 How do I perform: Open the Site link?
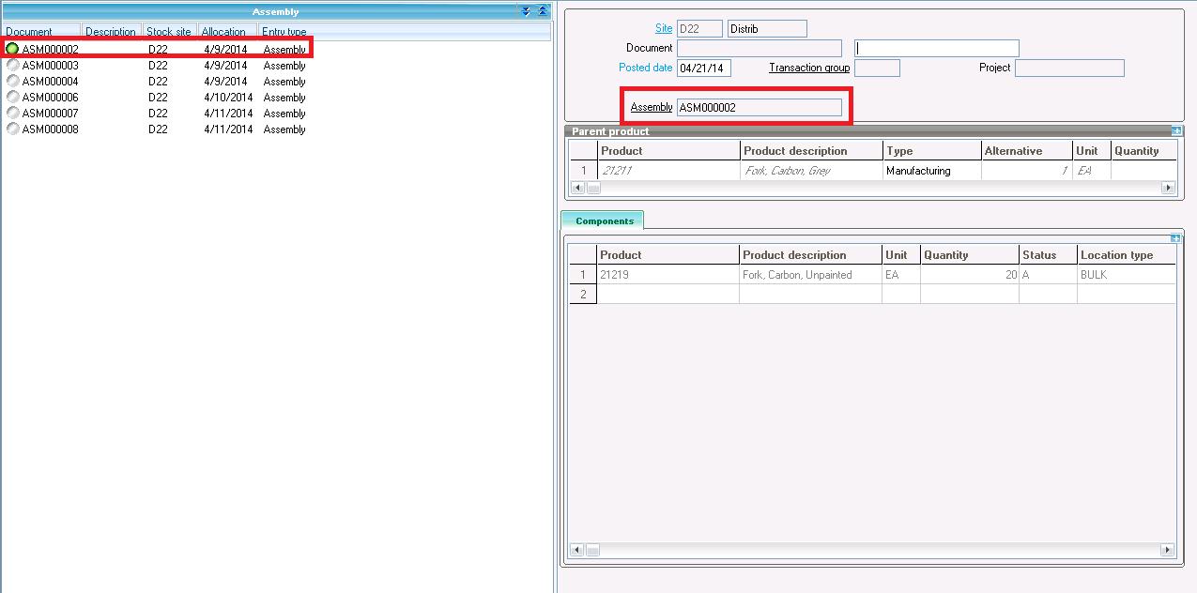click(x=664, y=29)
